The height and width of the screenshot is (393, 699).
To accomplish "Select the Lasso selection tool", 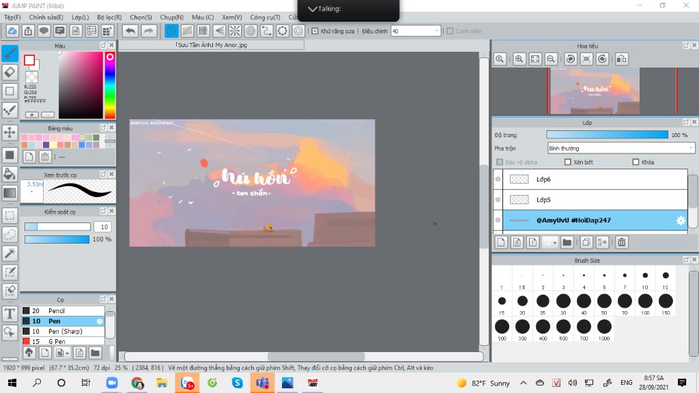I will 10,235.
